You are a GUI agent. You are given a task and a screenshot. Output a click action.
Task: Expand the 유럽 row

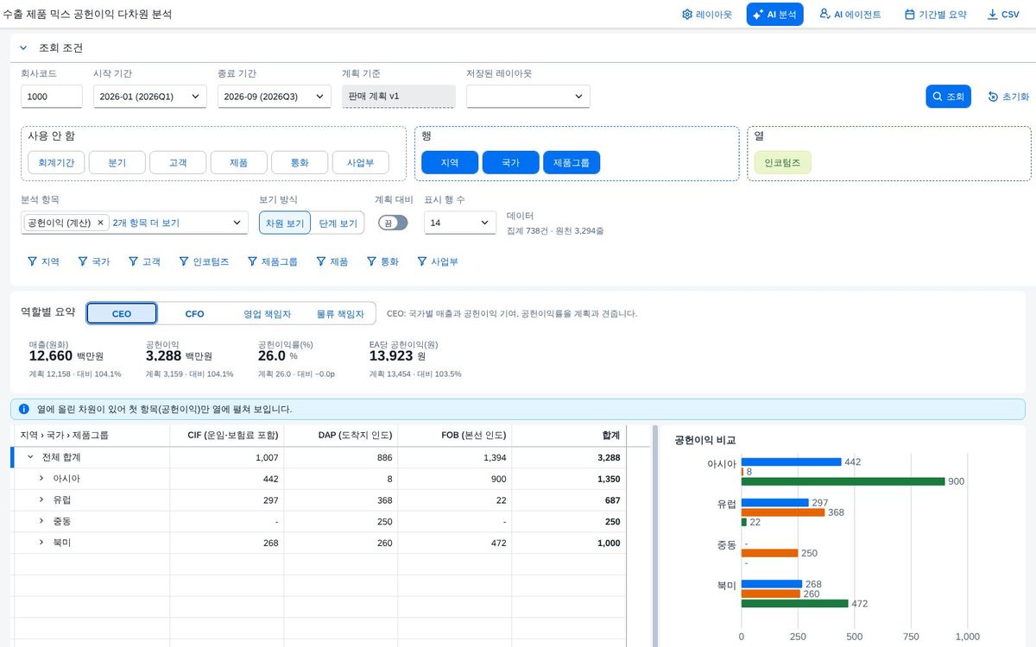tap(41, 500)
